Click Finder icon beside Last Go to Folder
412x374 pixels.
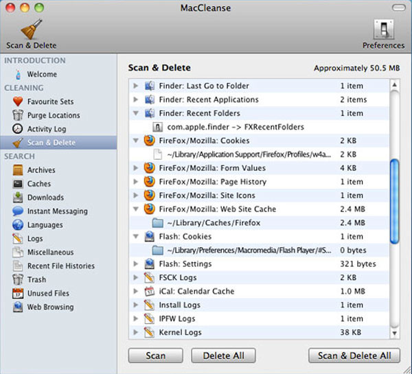(x=149, y=86)
